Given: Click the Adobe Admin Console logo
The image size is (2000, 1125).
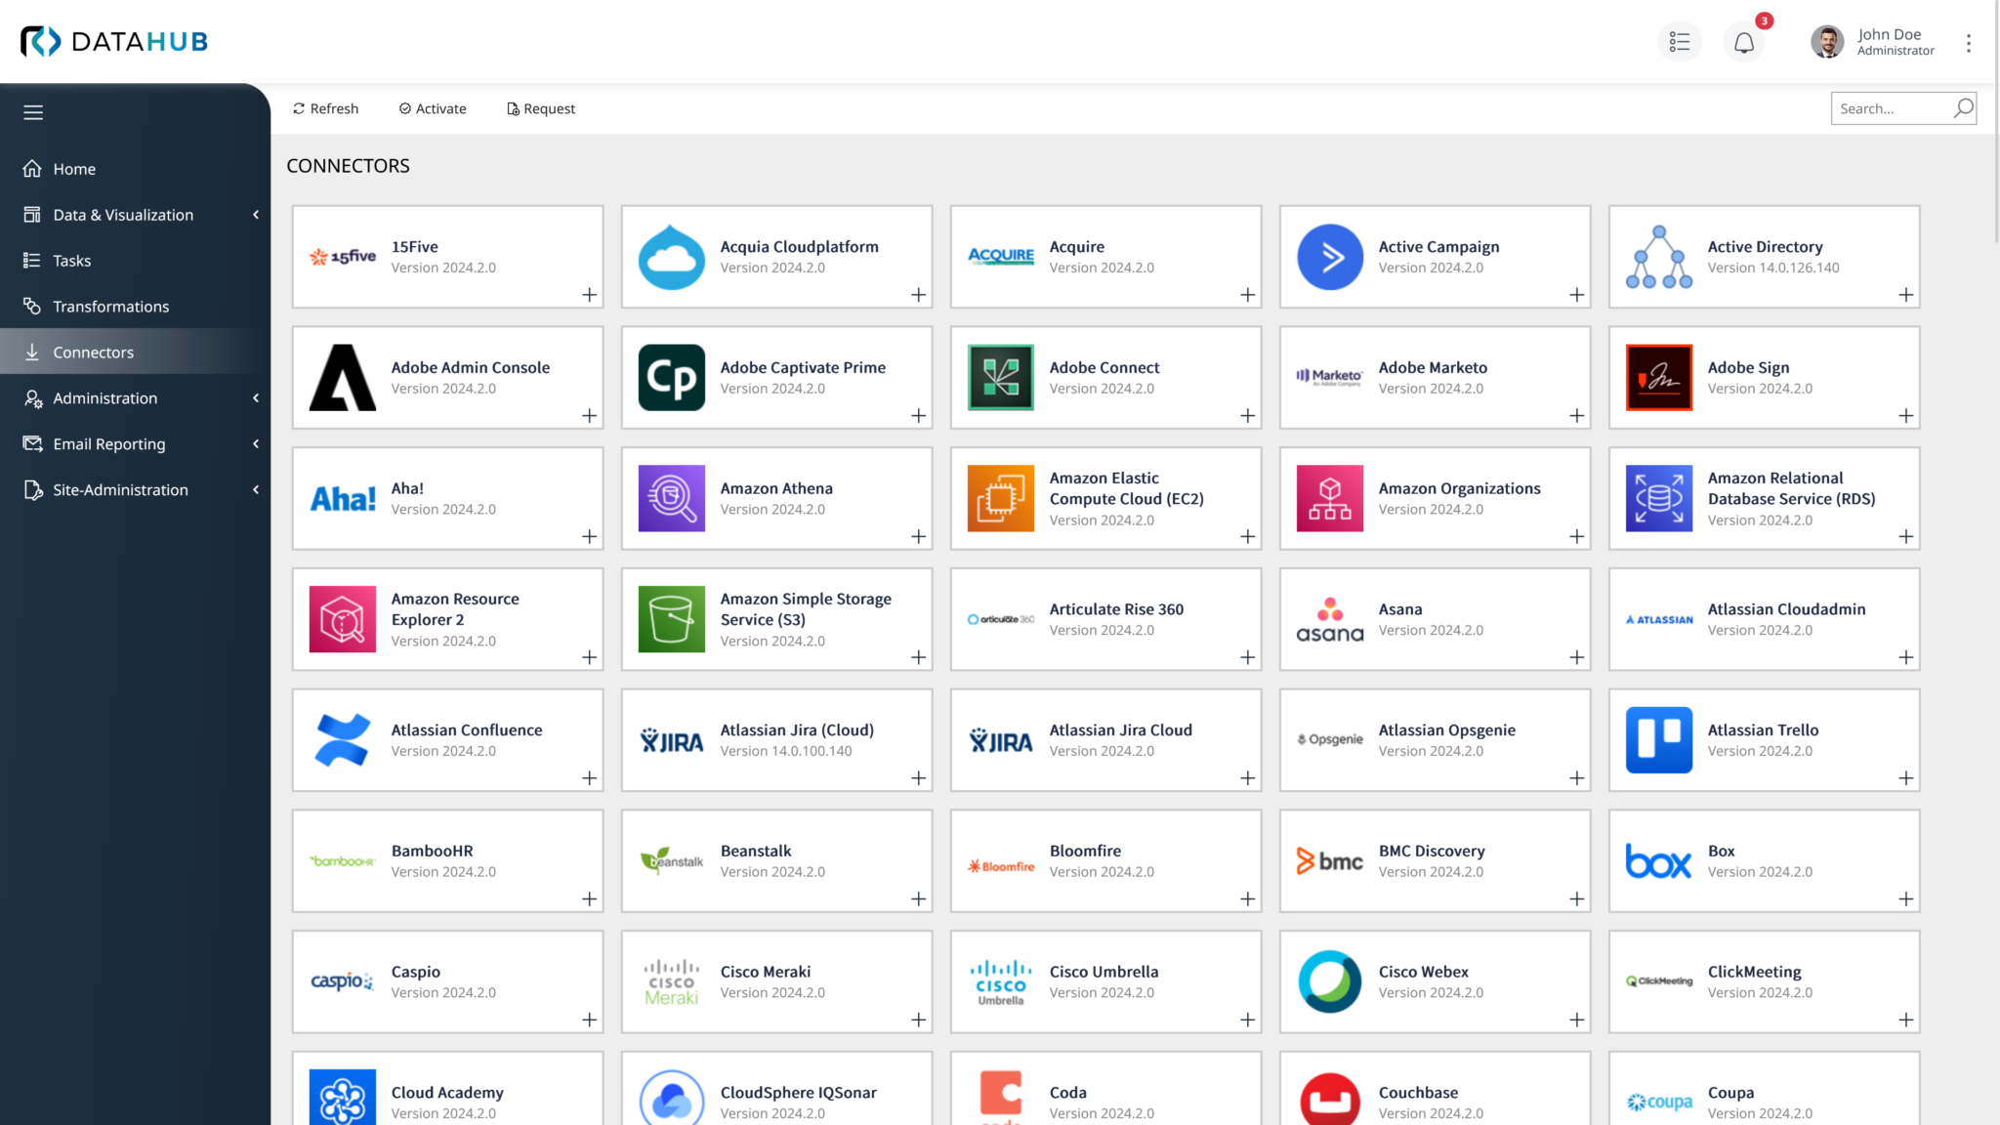Looking at the screenshot, I should point(342,378).
